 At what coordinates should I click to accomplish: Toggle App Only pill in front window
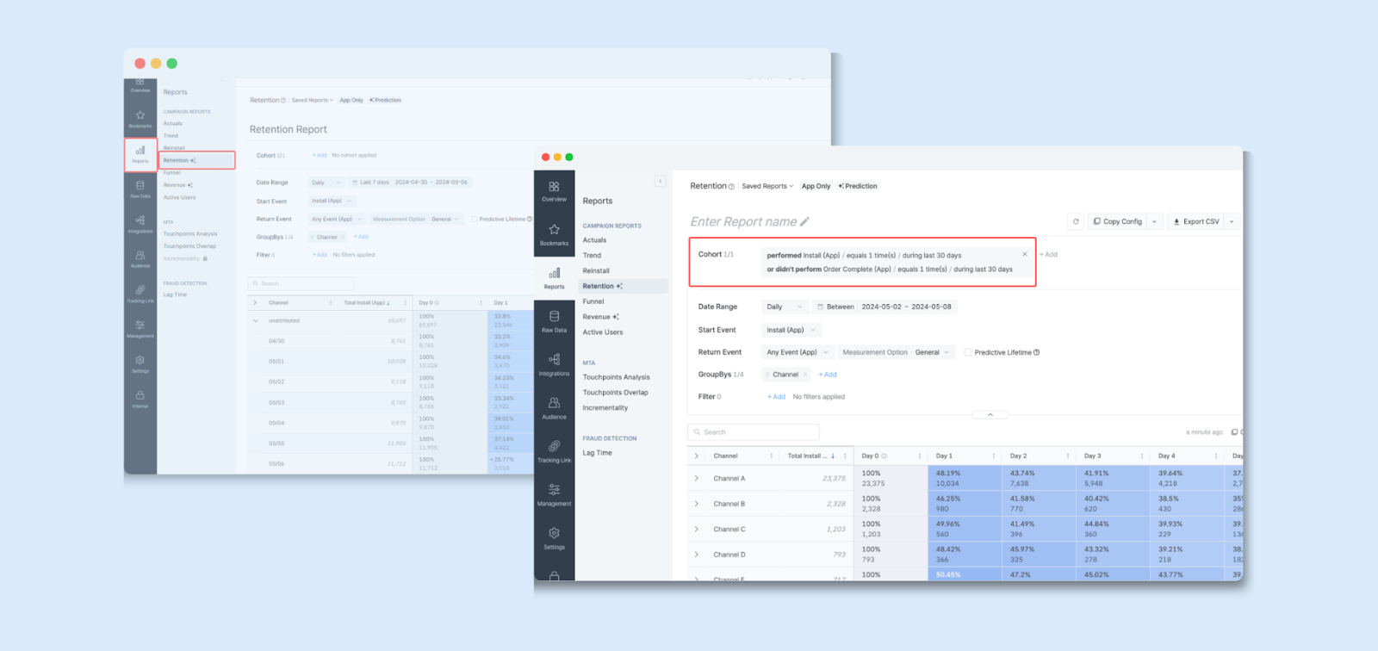pos(816,186)
